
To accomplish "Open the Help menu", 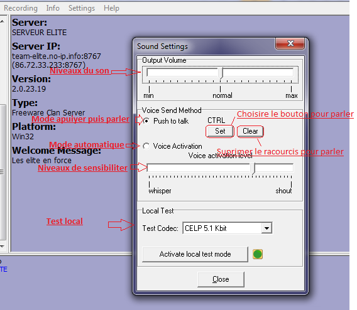I will coord(111,8).
